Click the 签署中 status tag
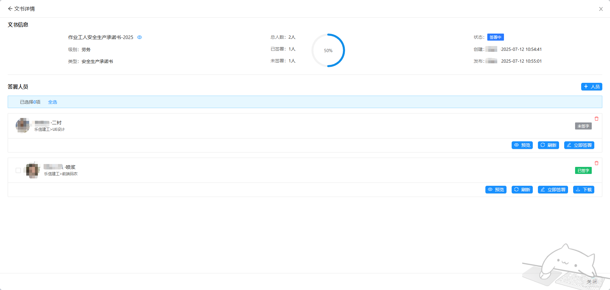 point(495,37)
